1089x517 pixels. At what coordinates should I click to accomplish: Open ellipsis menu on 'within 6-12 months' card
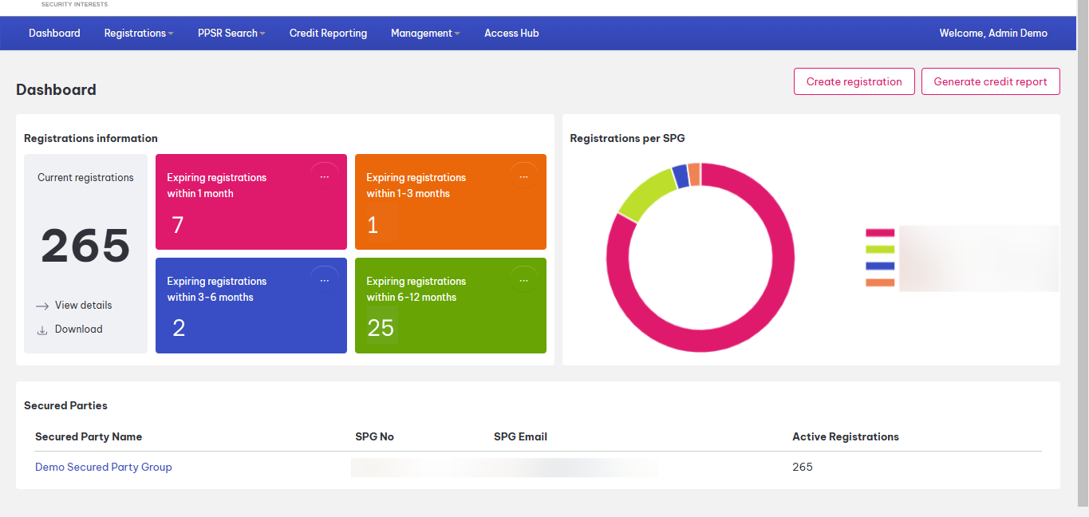coord(523,281)
